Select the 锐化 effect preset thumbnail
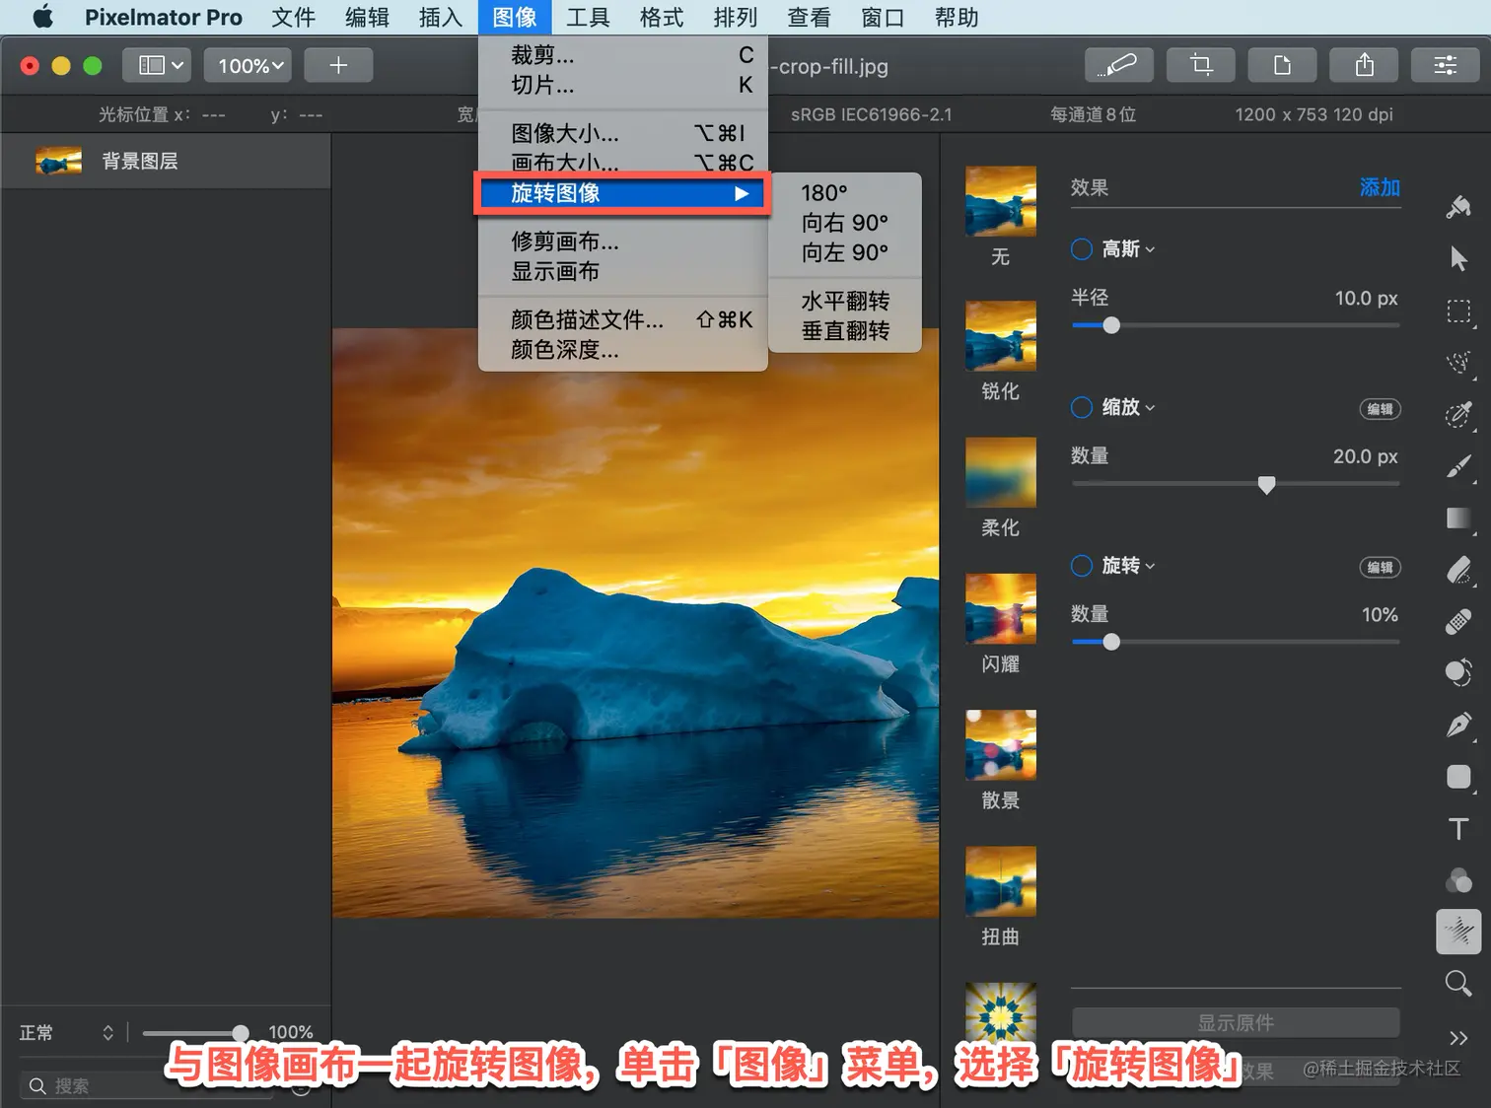Image resolution: width=1491 pixels, height=1108 pixels. 1001,336
